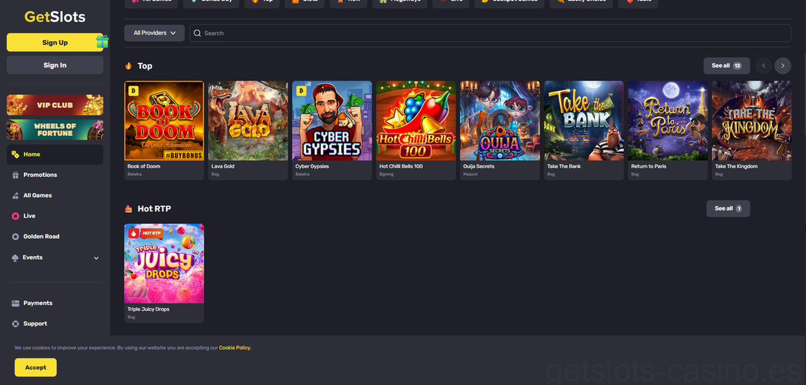Click the Search games input field
806x385 pixels.
click(490, 33)
